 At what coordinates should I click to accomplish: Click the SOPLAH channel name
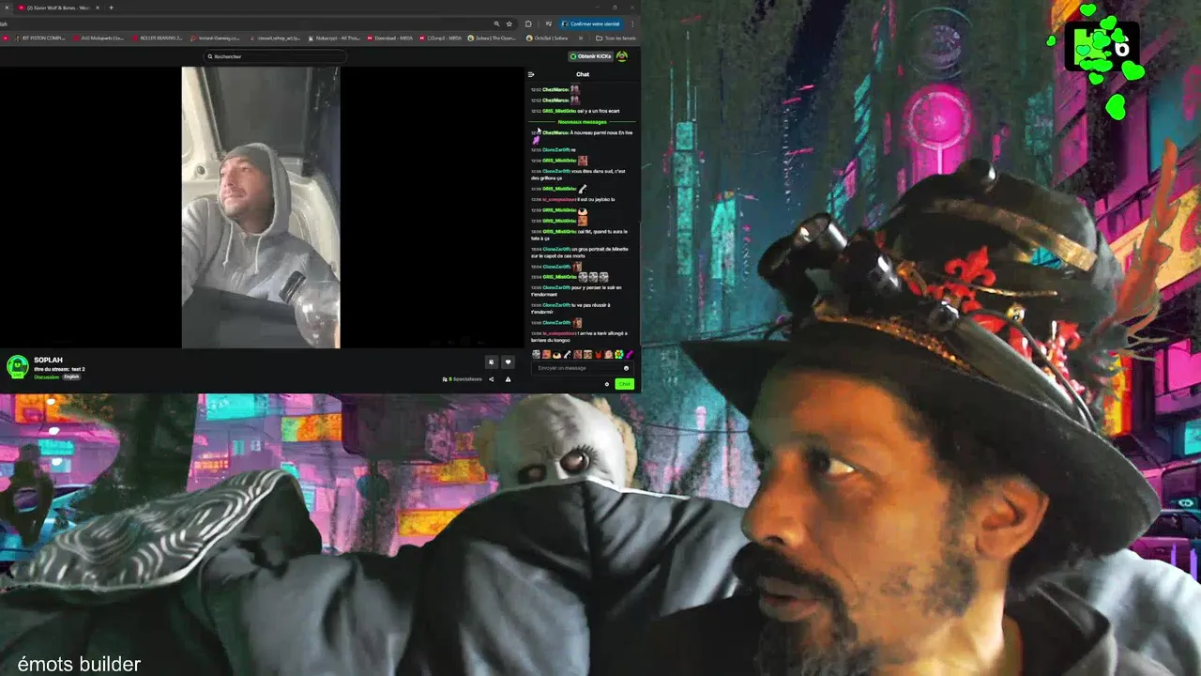[x=48, y=360]
